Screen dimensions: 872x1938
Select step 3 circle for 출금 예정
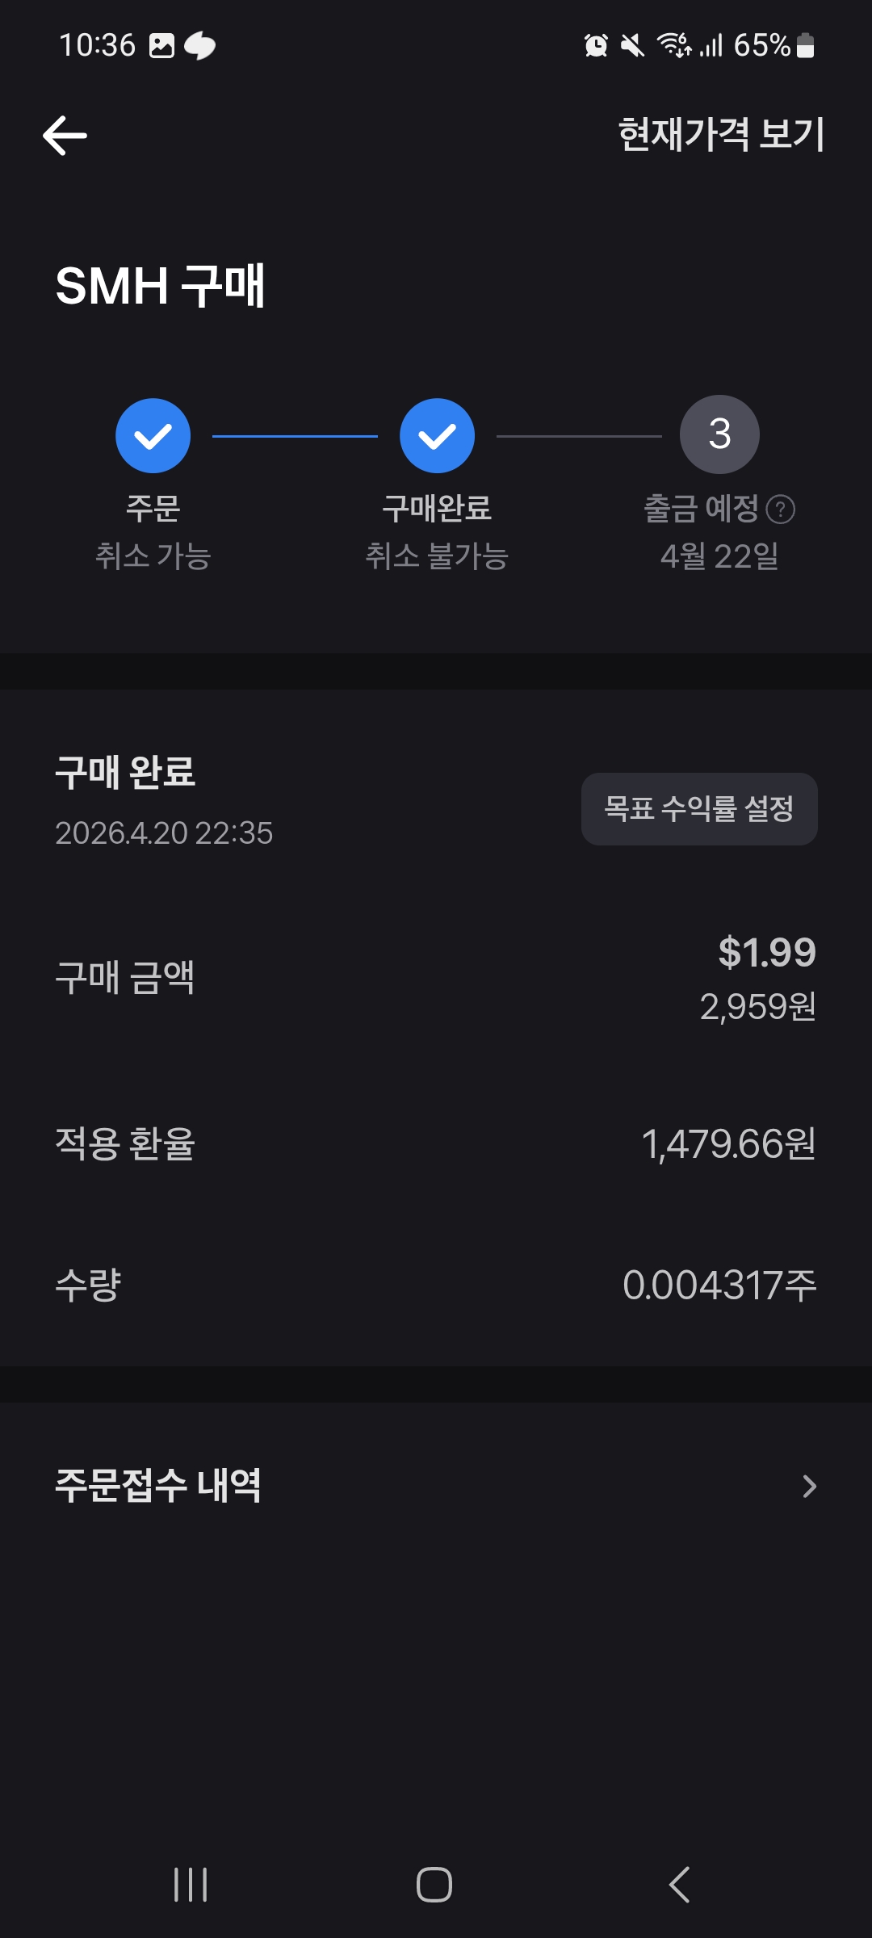click(719, 434)
